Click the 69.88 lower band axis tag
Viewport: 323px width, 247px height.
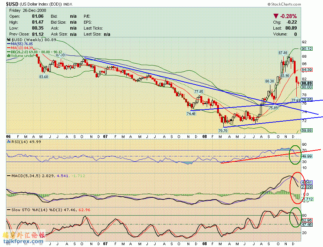point(307,130)
